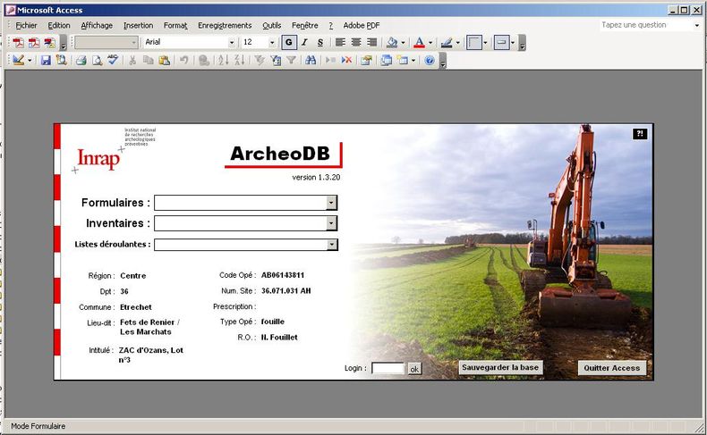Toggle italic formatting

(305, 43)
